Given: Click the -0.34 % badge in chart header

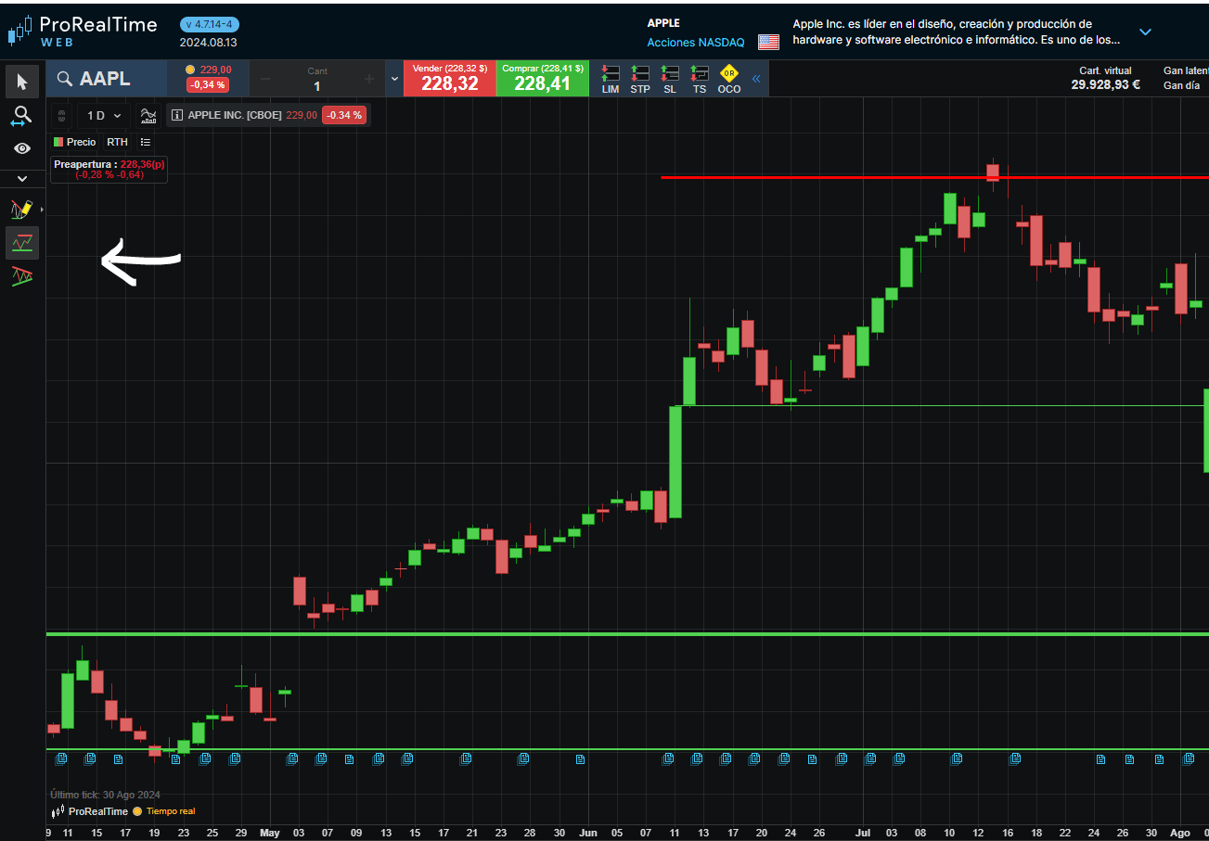Looking at the screenshot, I should pos(344,115).
